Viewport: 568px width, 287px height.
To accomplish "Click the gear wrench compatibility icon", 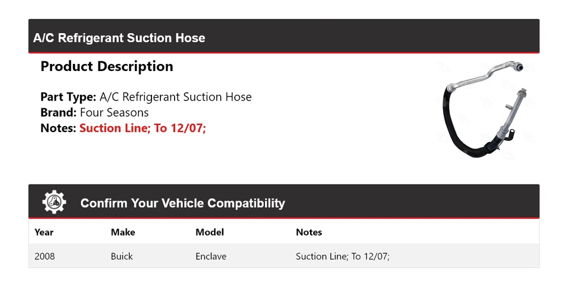I will pos(54,202).
